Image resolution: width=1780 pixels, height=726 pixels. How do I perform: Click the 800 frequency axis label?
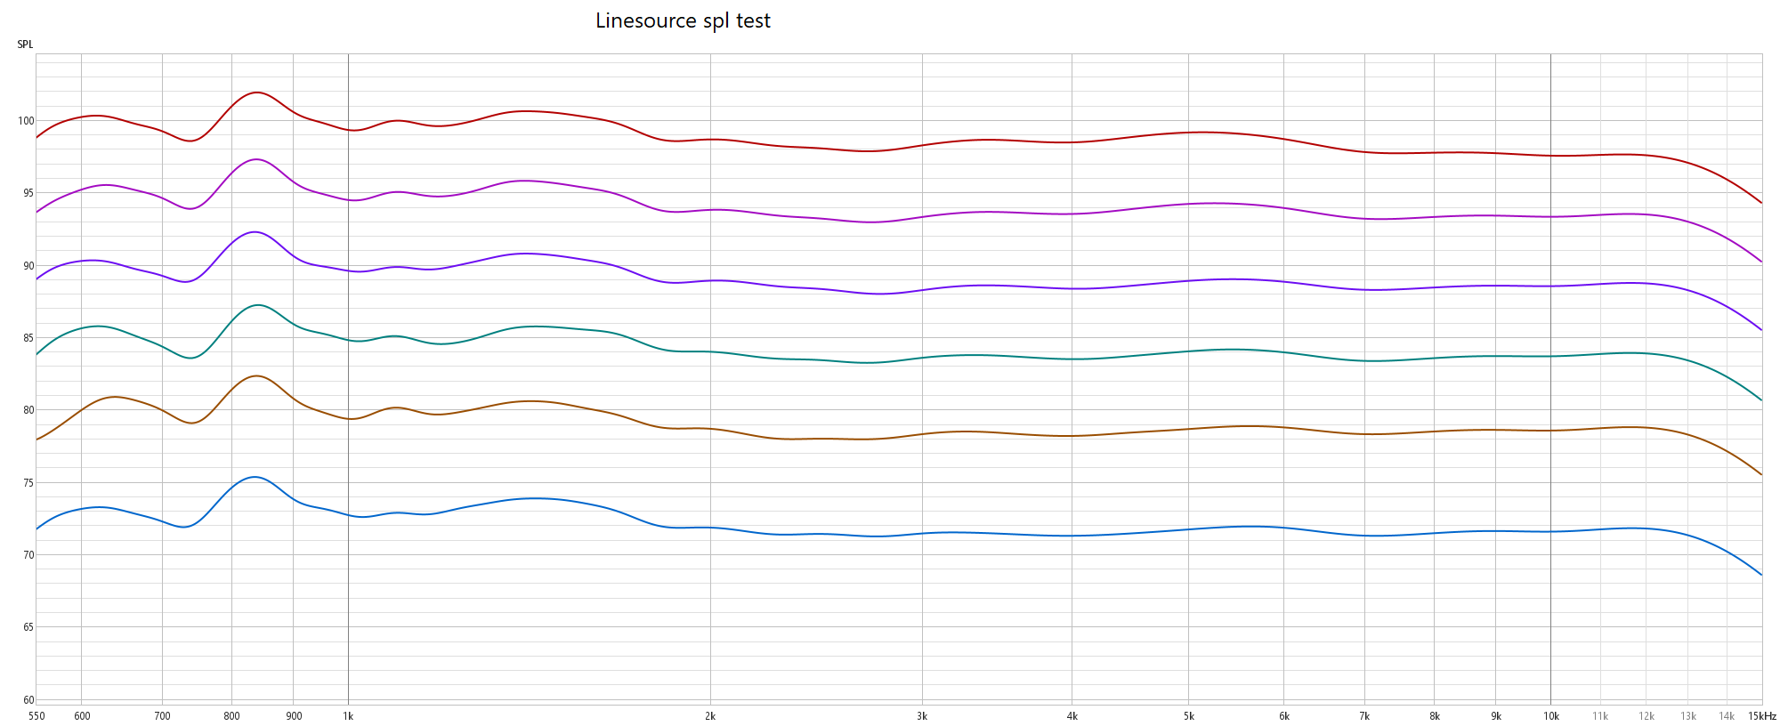[231, 716]
